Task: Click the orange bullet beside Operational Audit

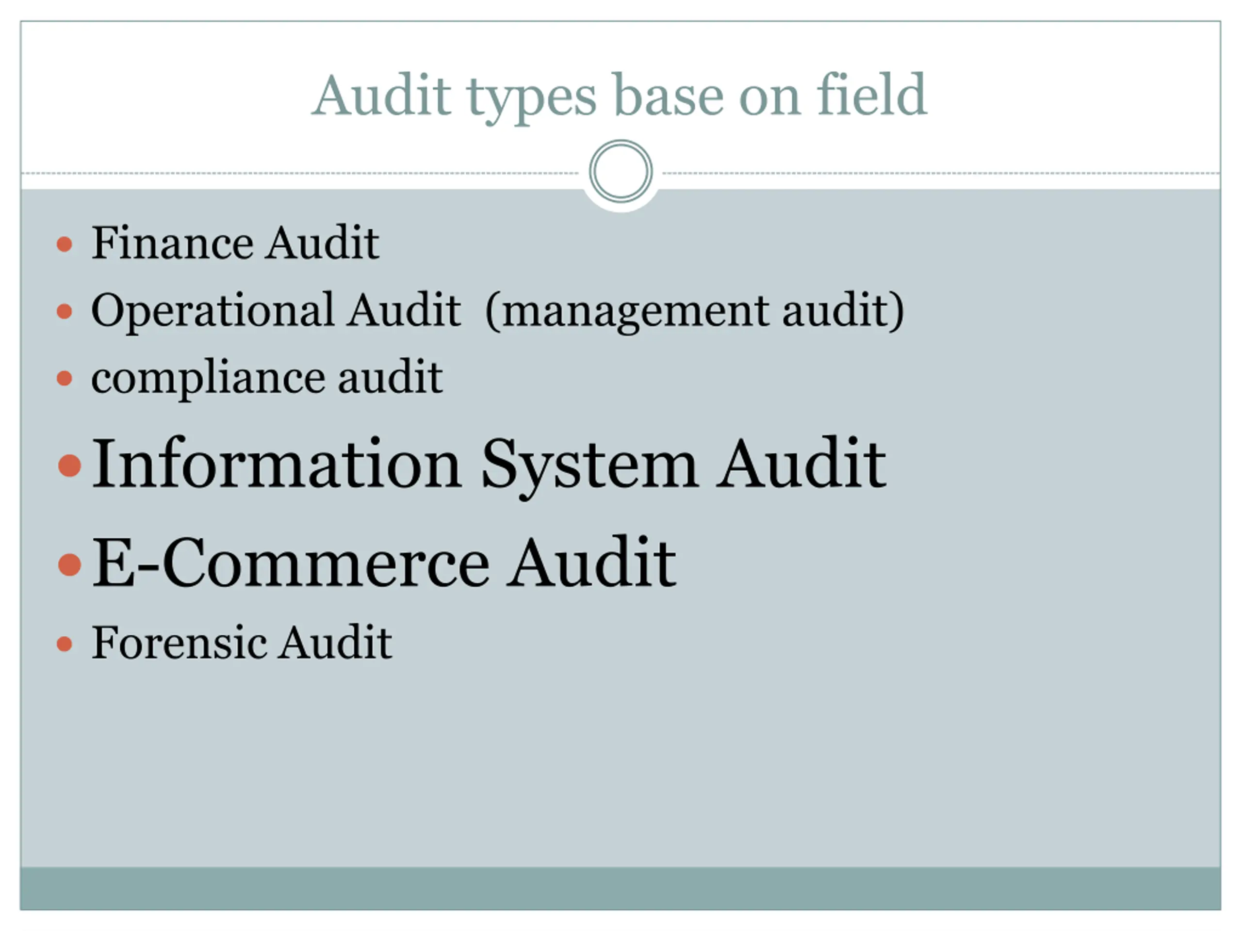Action: (x=65, y=311)
